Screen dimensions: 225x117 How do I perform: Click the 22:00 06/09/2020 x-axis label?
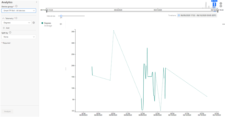click(x=143, y=114)
